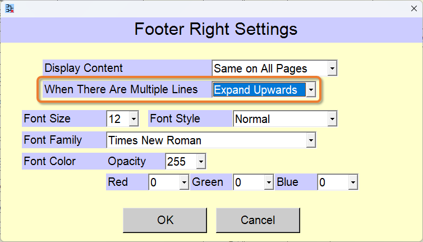Click the When There Are Multiple Lines label

(x=121, y=89)
